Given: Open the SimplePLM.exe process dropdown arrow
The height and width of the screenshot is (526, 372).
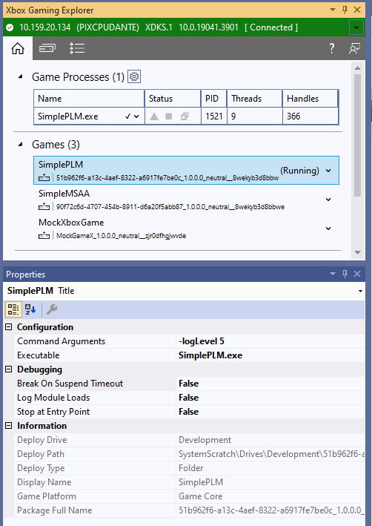Looking at the screenshot, I should click(136, 116).
